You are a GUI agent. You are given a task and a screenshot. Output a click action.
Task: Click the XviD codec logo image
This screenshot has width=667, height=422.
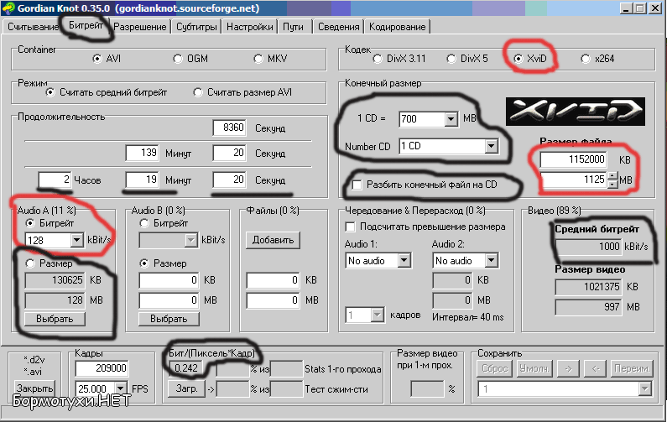(x=575, y=112)
